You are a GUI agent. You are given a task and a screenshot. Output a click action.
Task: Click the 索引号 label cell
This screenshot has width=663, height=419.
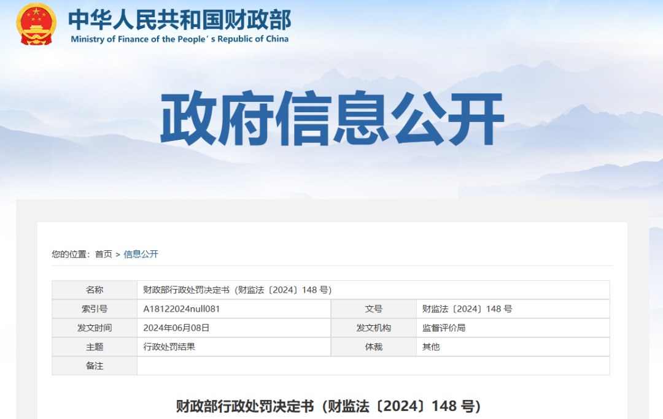click(95, 309)
